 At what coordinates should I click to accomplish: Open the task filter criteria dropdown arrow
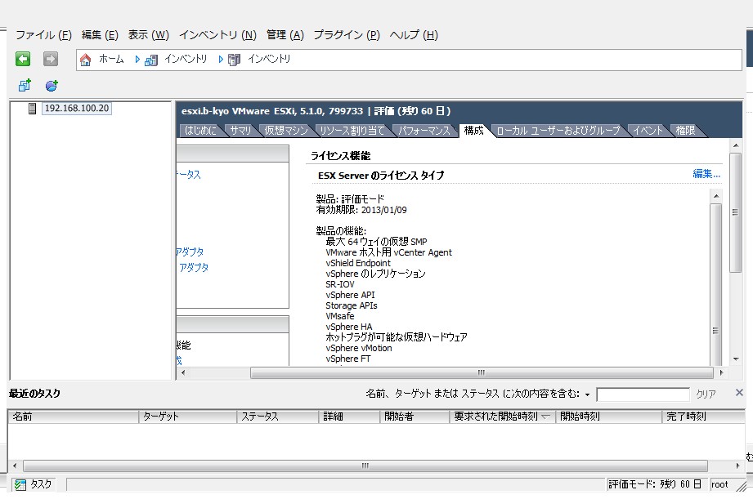(587, 395)
